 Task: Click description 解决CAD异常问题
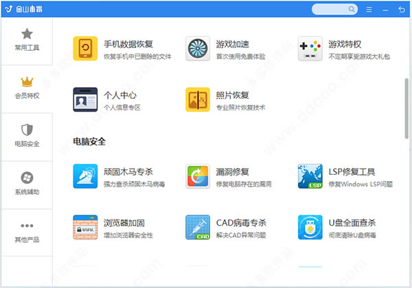tap(241, 235)
